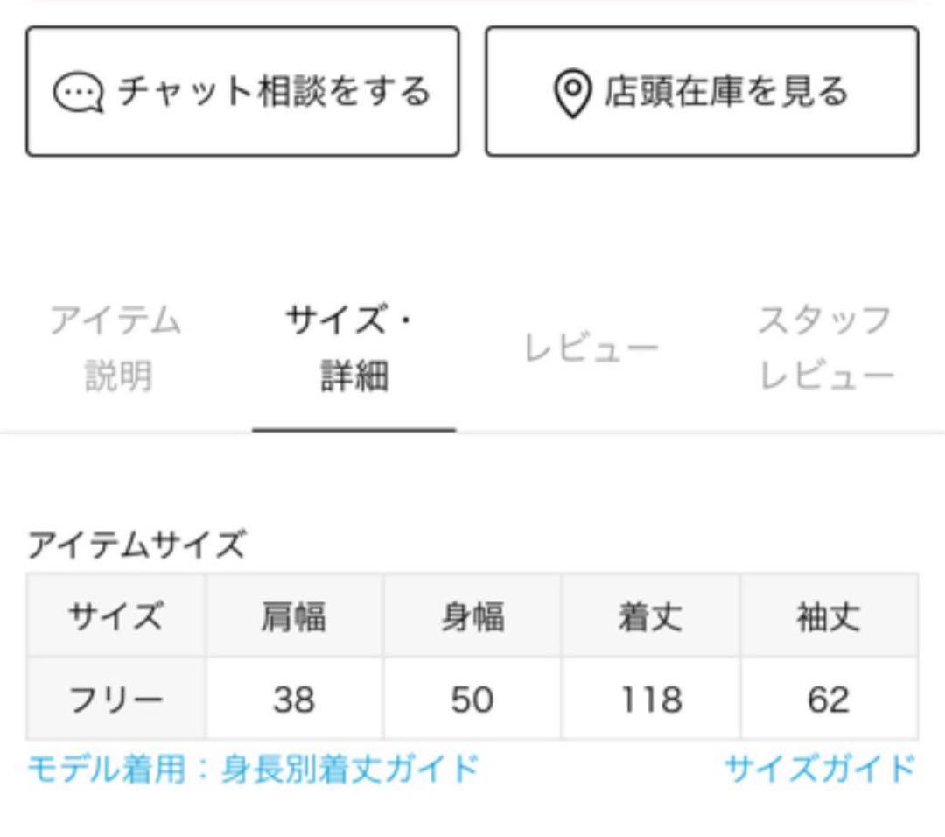Image resolution: width=945 pixels, height=837 pixels.
Task: Click the chat speech bubble icon
Action: pos(79,93)
